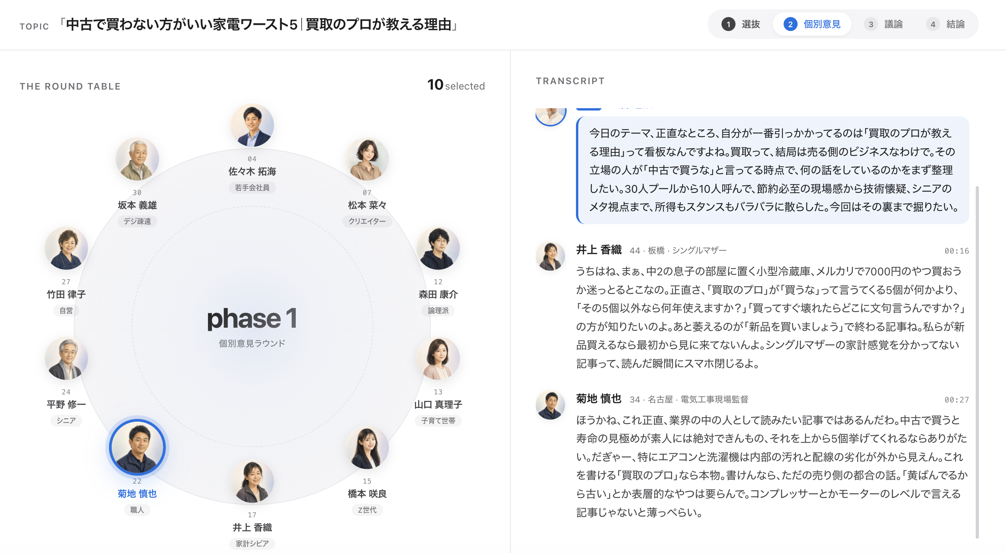
Task: Click 44 · 板橋 · シングルマザー profile text
Action: tap(678, 251)
